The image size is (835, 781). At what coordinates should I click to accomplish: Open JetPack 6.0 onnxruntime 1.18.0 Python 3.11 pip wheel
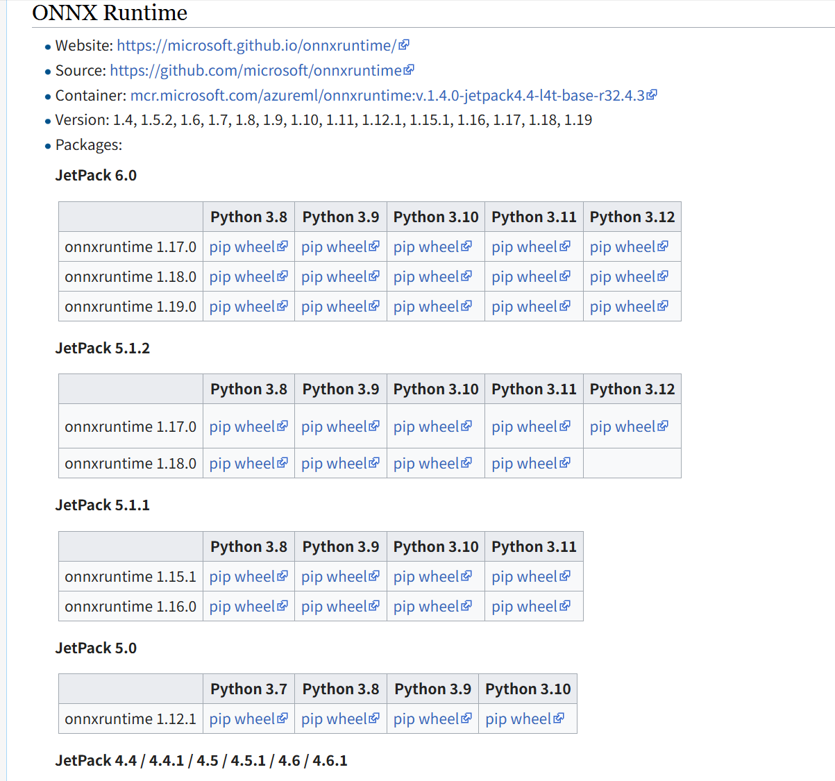531,277
